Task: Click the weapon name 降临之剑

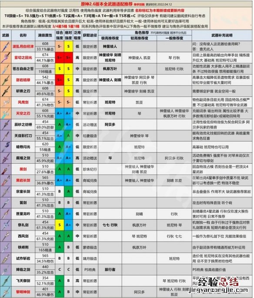Action: [23, 270]
